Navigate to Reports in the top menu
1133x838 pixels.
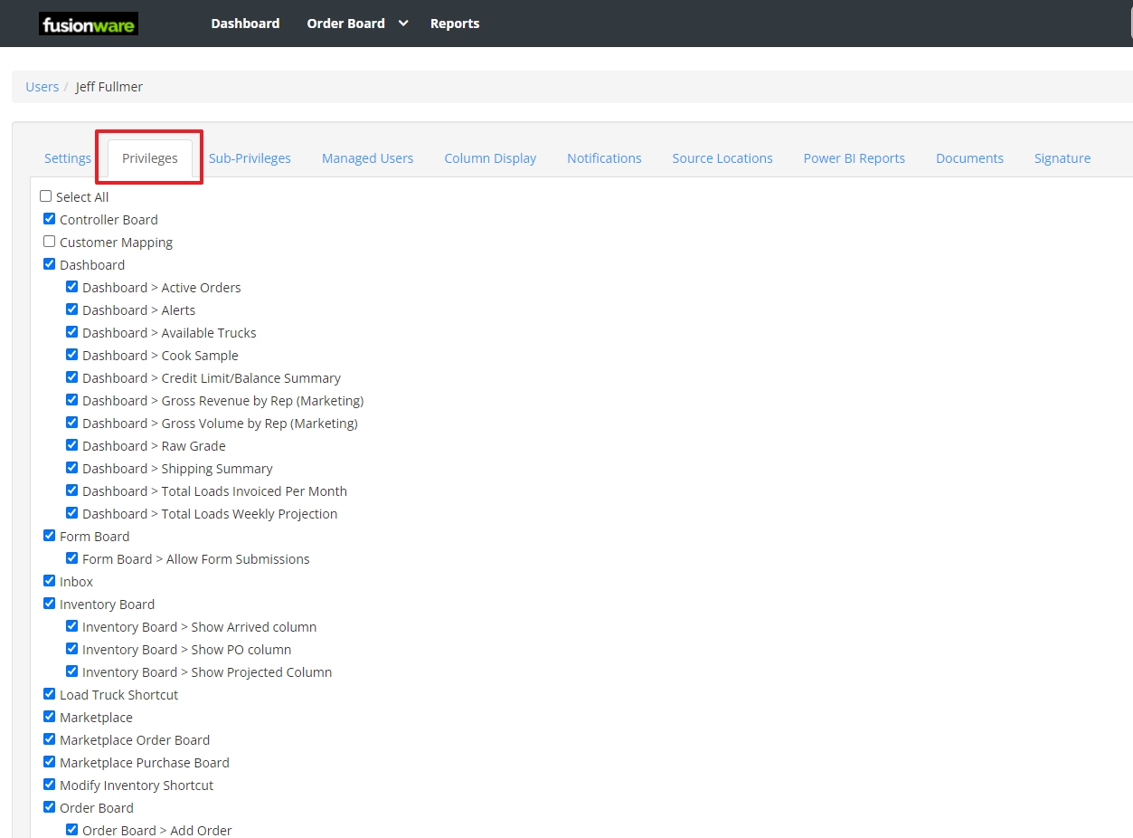coord(455,24)
